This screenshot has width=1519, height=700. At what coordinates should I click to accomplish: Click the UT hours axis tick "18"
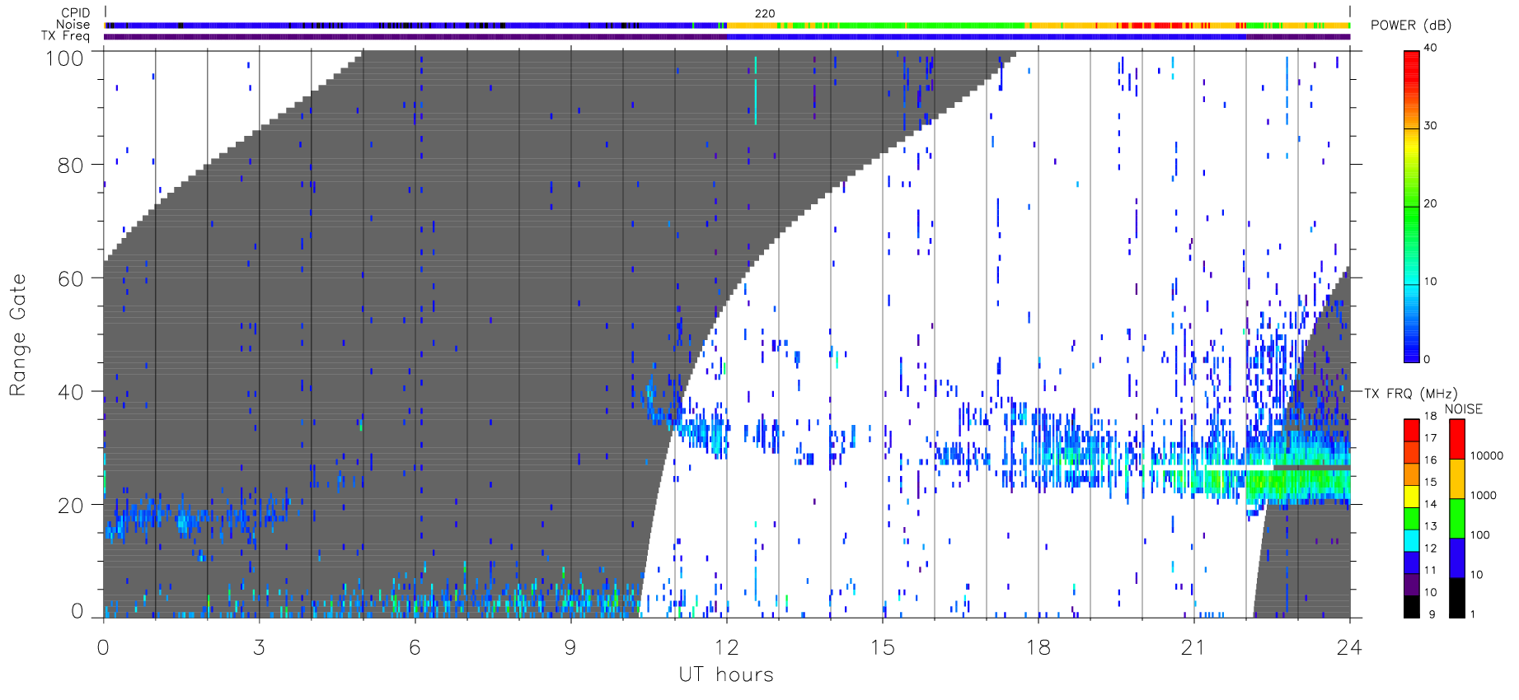point(1038,647)
